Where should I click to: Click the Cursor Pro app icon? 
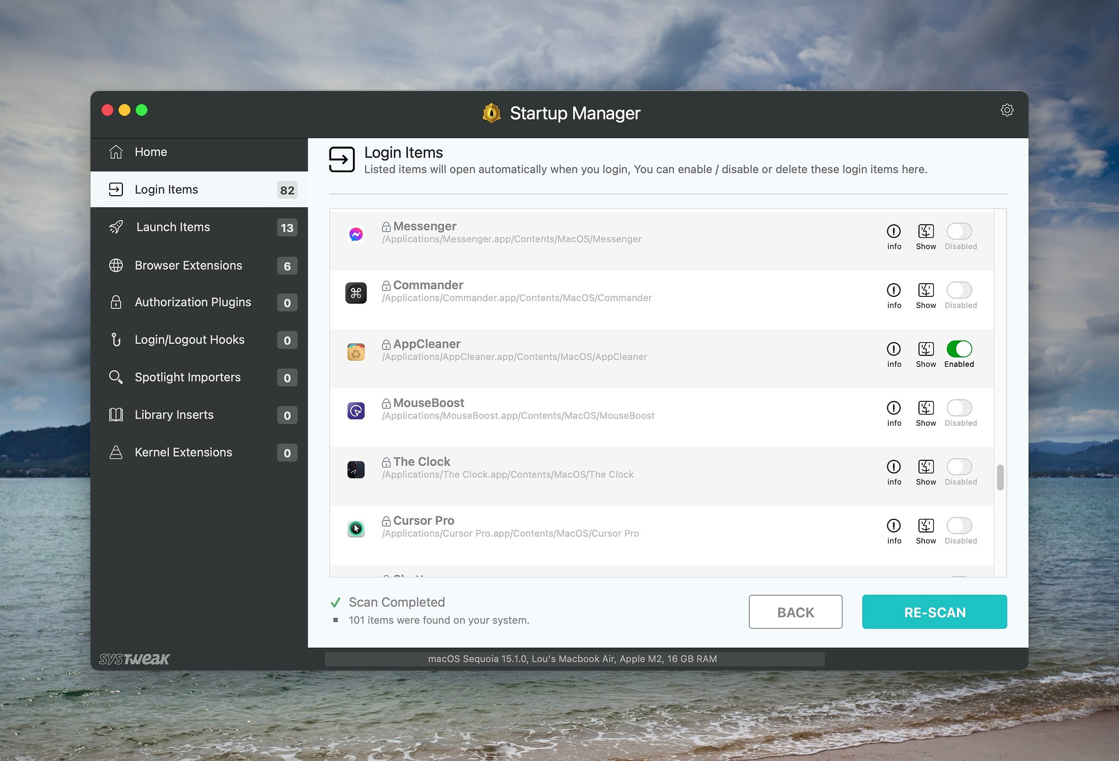pyautogui.click(x=356, y=529)
